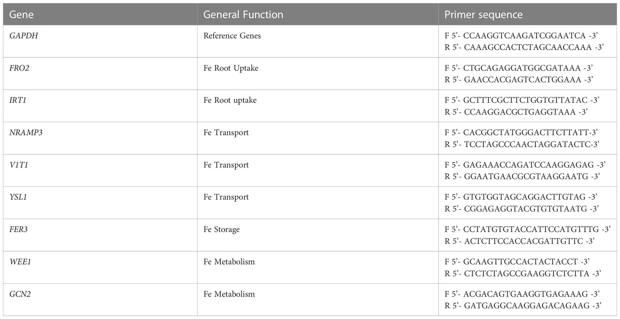Select the IRT1 gene cell
This screenshot has width=620, height=319.
pos(18,100)
